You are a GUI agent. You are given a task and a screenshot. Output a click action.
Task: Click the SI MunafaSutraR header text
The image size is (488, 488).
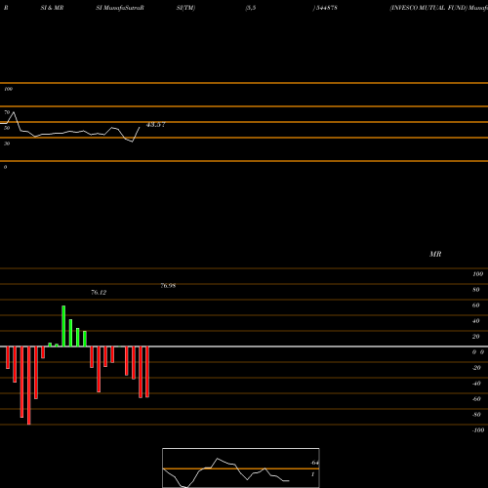[x=120, y=8]
